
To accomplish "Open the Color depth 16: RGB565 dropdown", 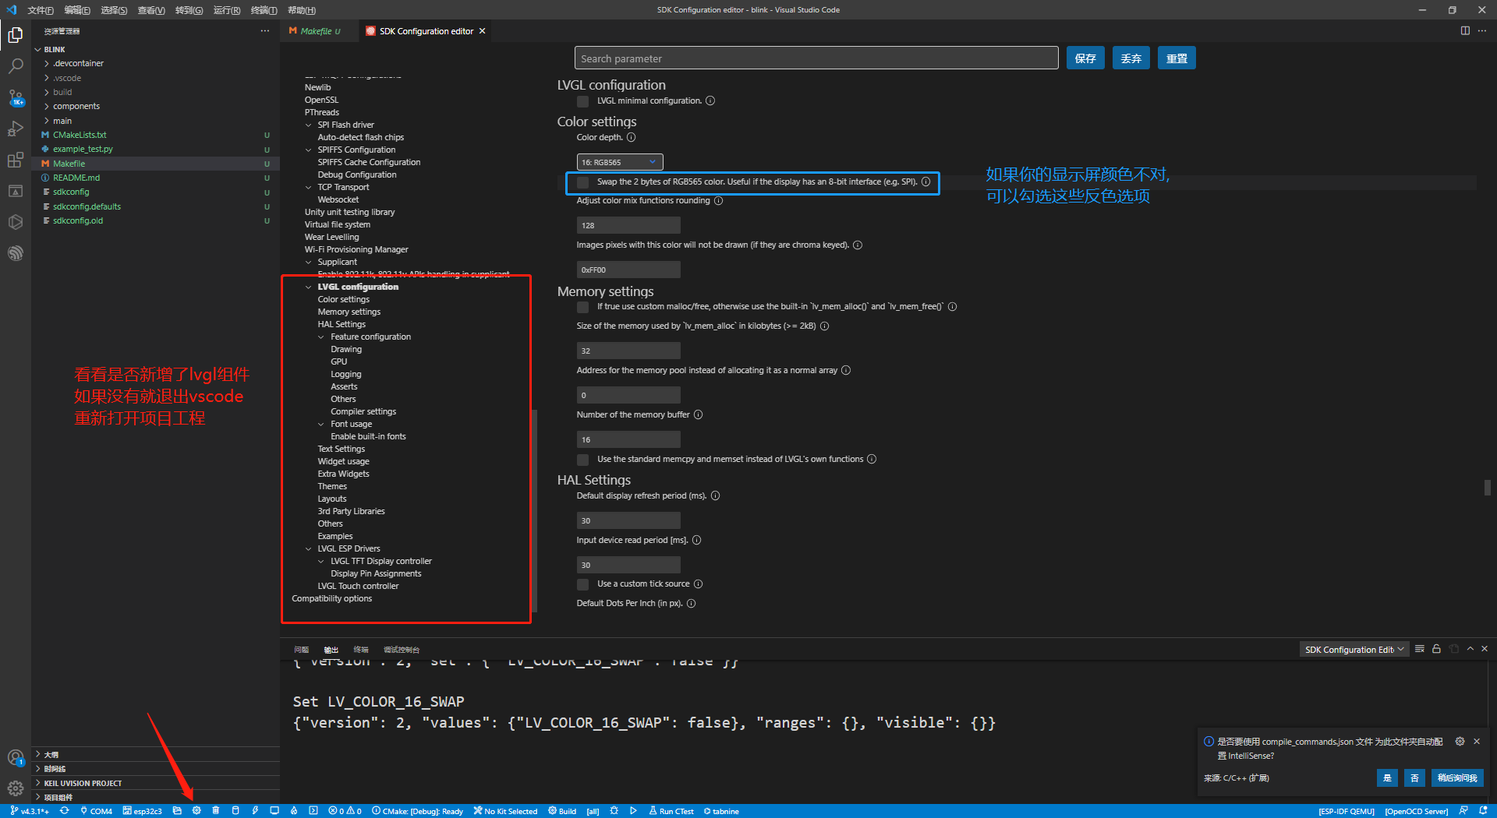I will click(x=620, y=162).
